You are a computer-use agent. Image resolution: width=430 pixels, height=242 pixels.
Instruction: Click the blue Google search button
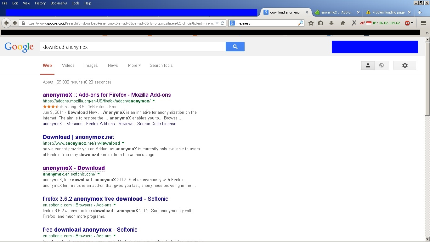(x=235, y=47)
